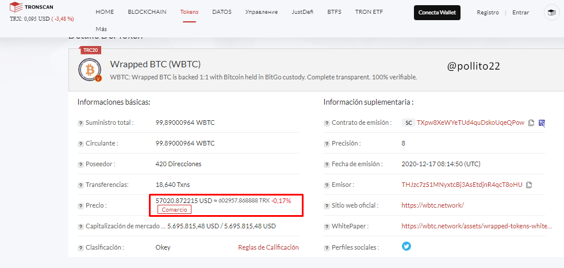Open the TRON ETF menu item

(x=369, y=12)
